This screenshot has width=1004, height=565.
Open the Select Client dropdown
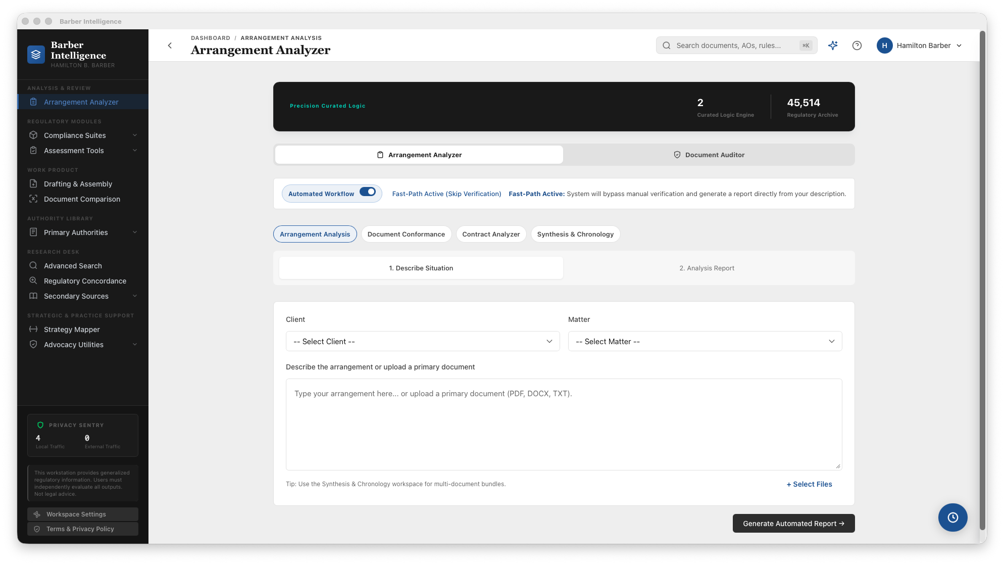423,341
